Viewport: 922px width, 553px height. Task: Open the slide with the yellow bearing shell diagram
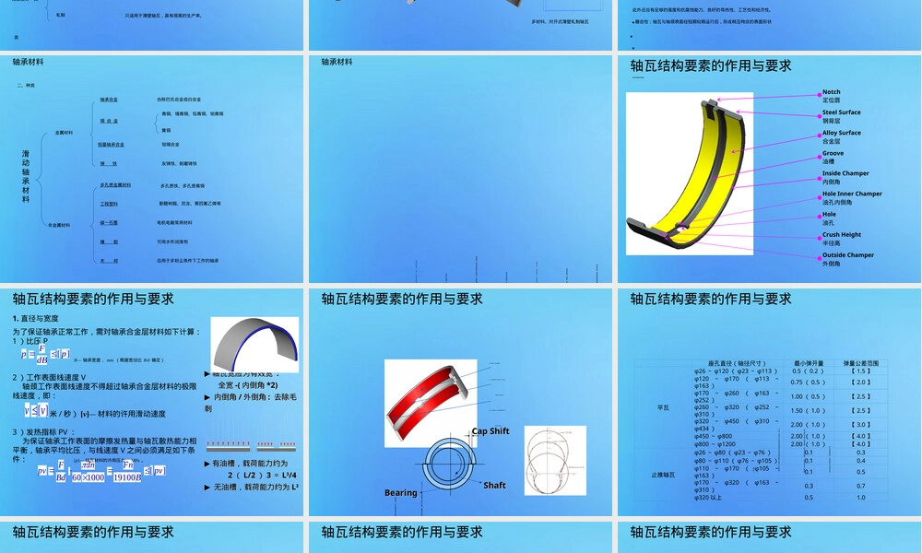(769, 169)
